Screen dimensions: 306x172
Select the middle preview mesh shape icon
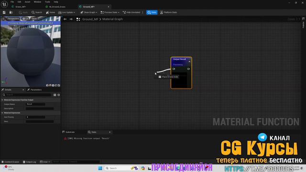click(53, 85)
